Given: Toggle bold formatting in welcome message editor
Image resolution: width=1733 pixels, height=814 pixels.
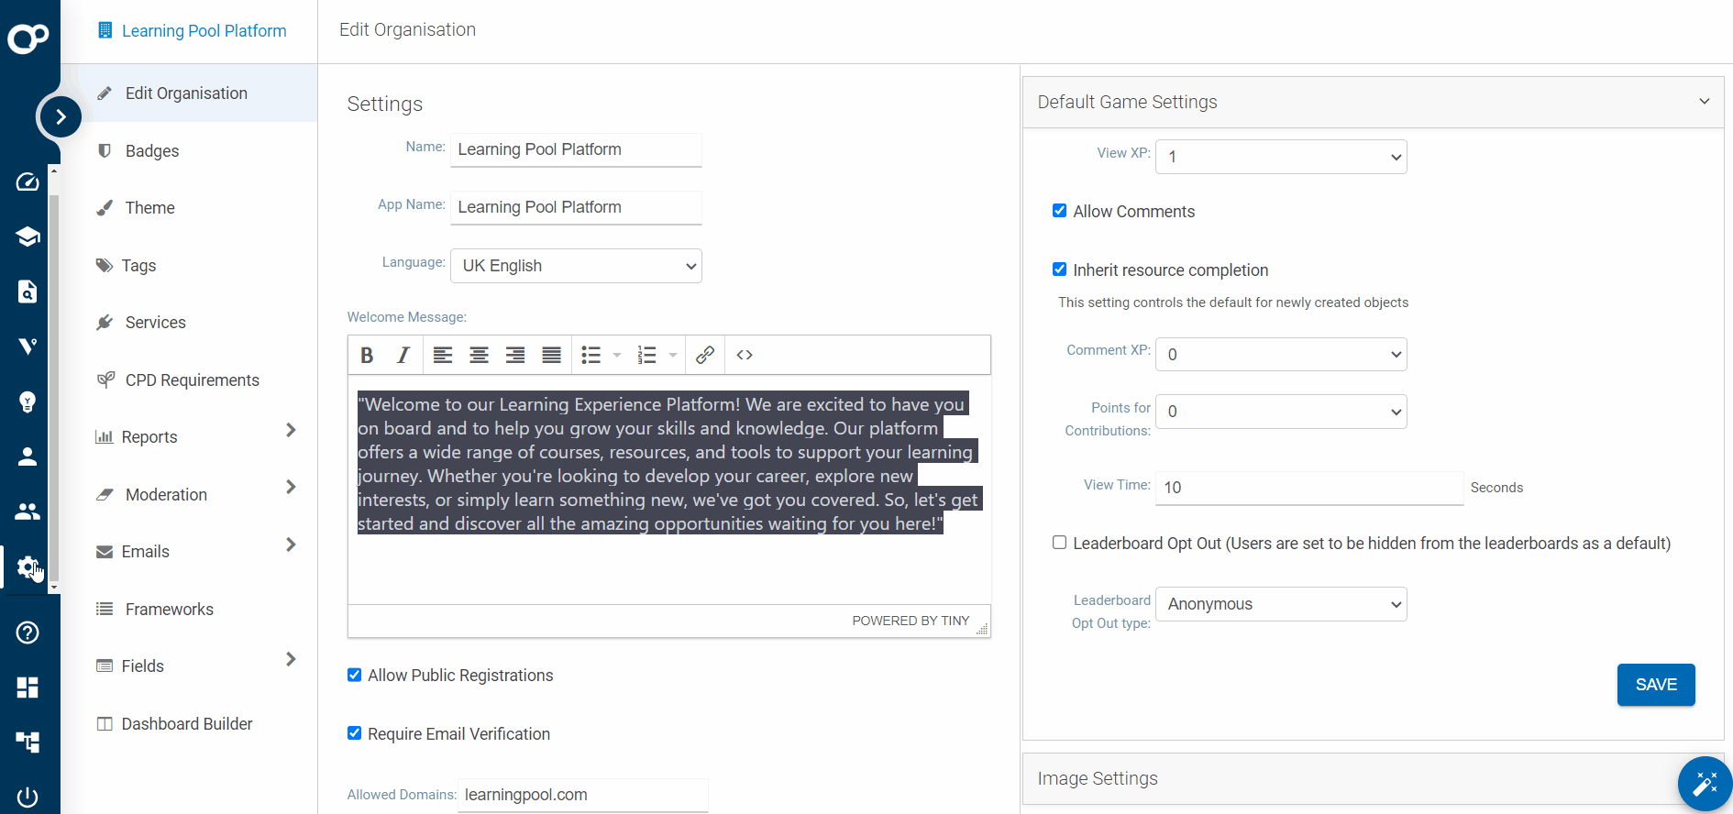Looking at the screenshot, I should [x=367, y=355].
